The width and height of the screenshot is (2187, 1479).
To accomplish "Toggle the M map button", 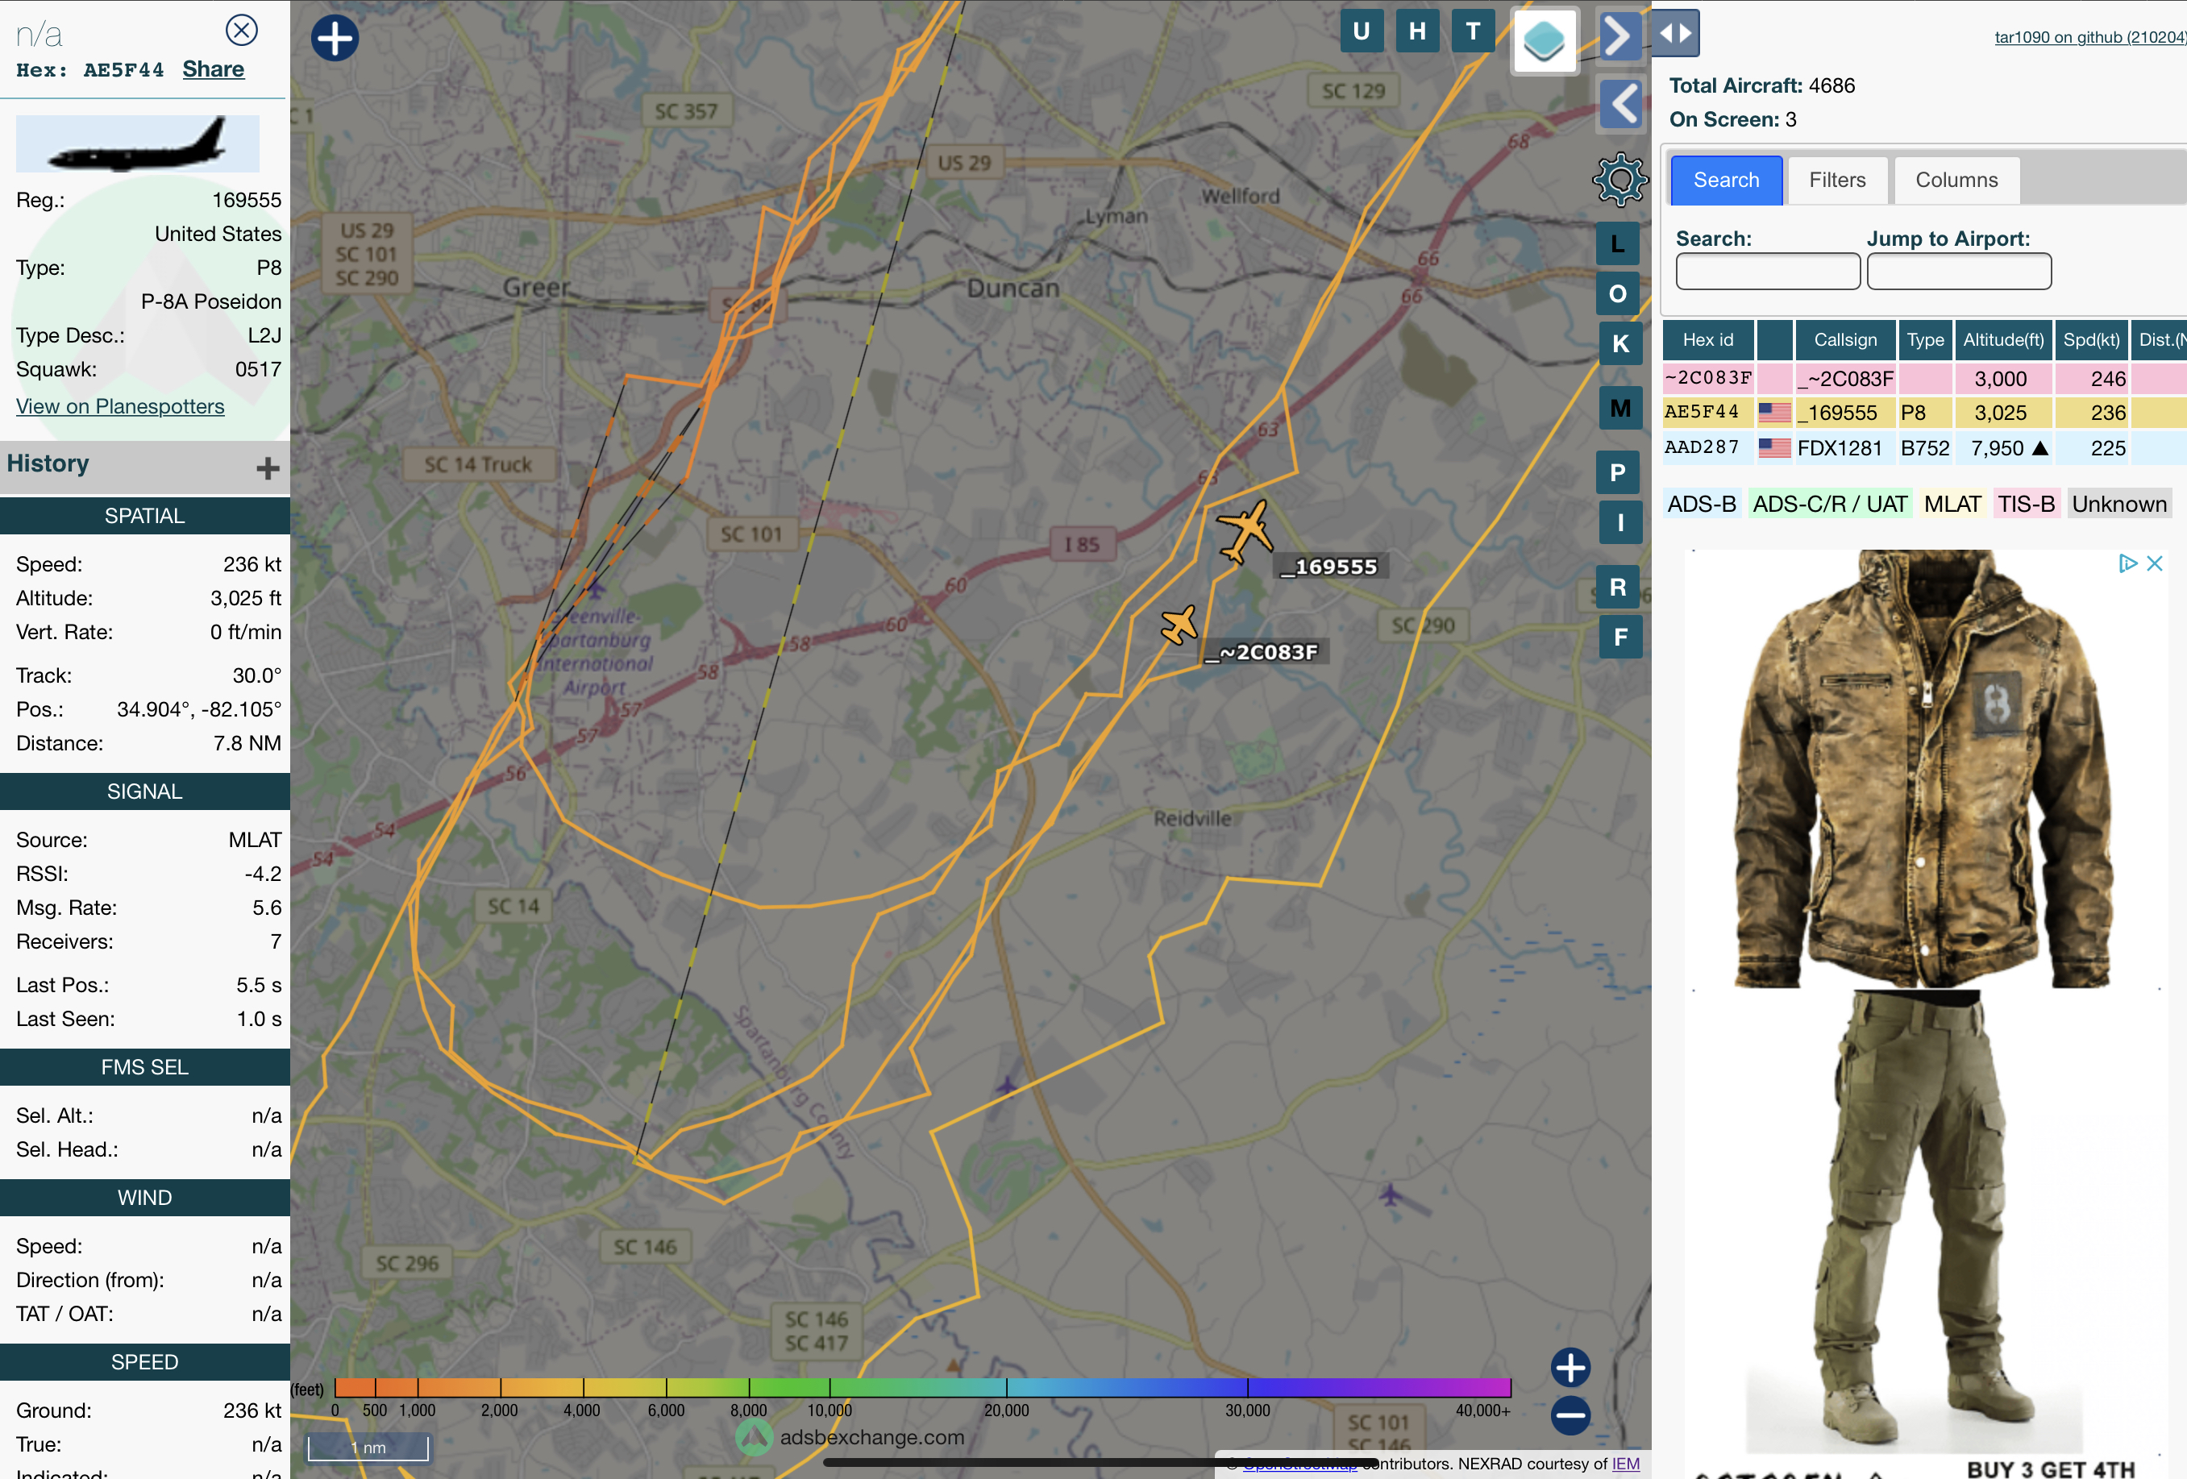I will click(x=1620, y=409).
